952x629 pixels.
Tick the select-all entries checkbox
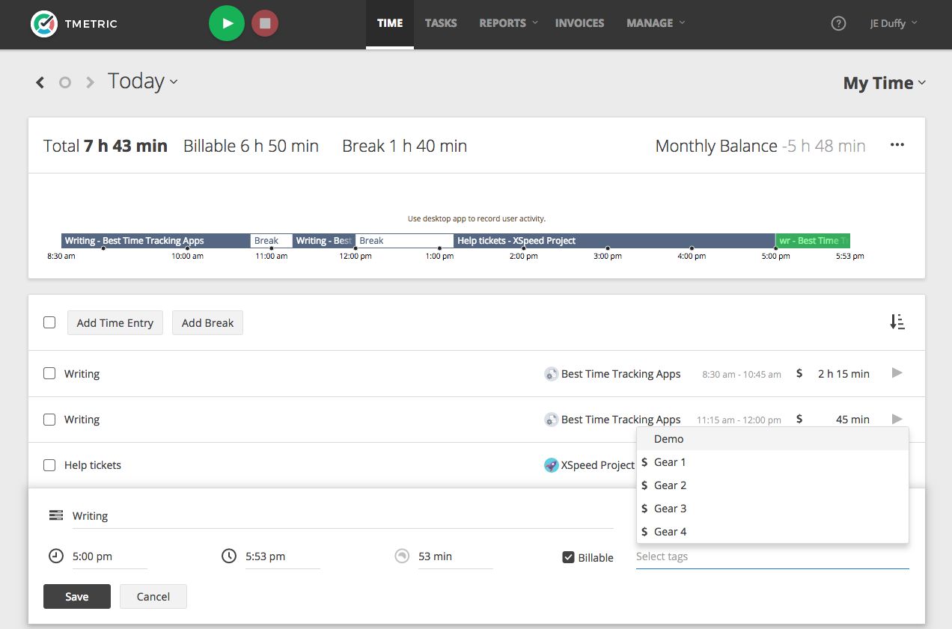(x=49, y=322)
